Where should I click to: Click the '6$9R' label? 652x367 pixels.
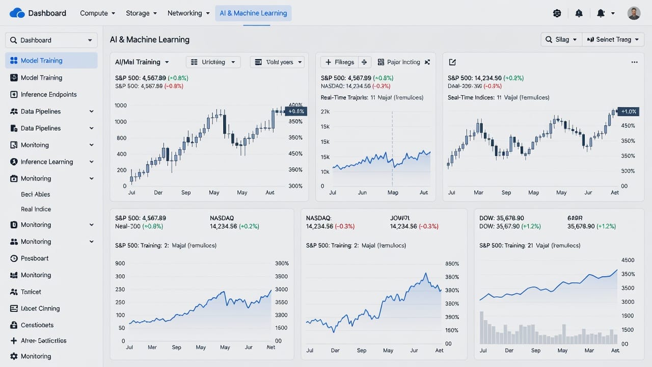575,218
